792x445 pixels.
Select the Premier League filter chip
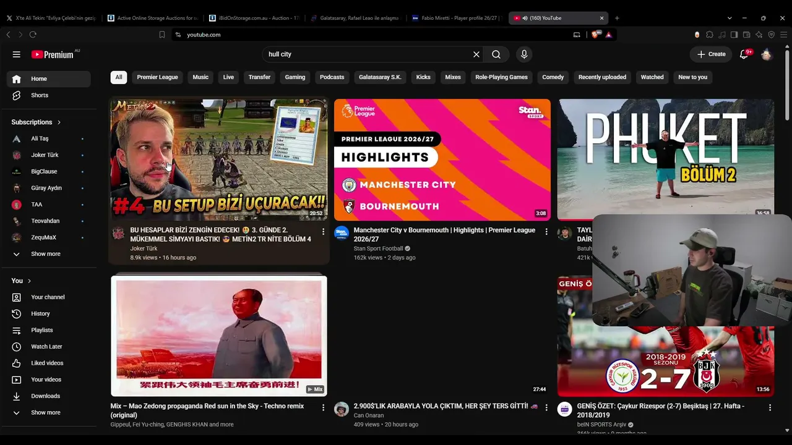click(157, 77)
